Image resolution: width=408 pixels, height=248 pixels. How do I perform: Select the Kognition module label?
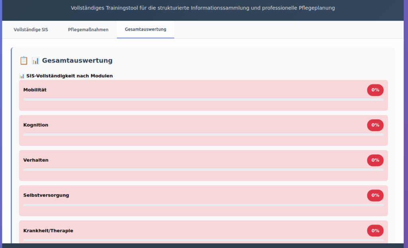click(36, 125)
